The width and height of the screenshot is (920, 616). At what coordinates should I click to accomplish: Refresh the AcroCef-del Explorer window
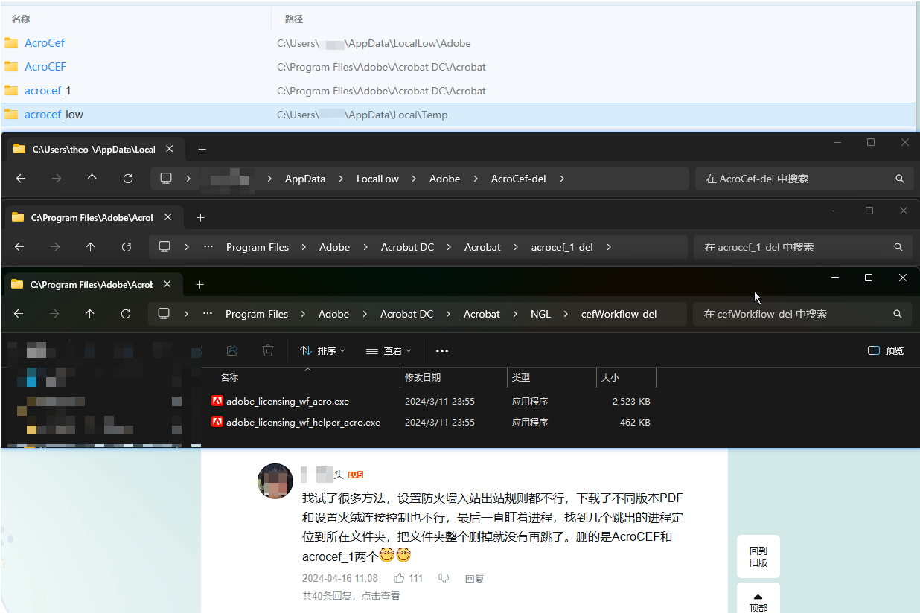click(128, 179)
